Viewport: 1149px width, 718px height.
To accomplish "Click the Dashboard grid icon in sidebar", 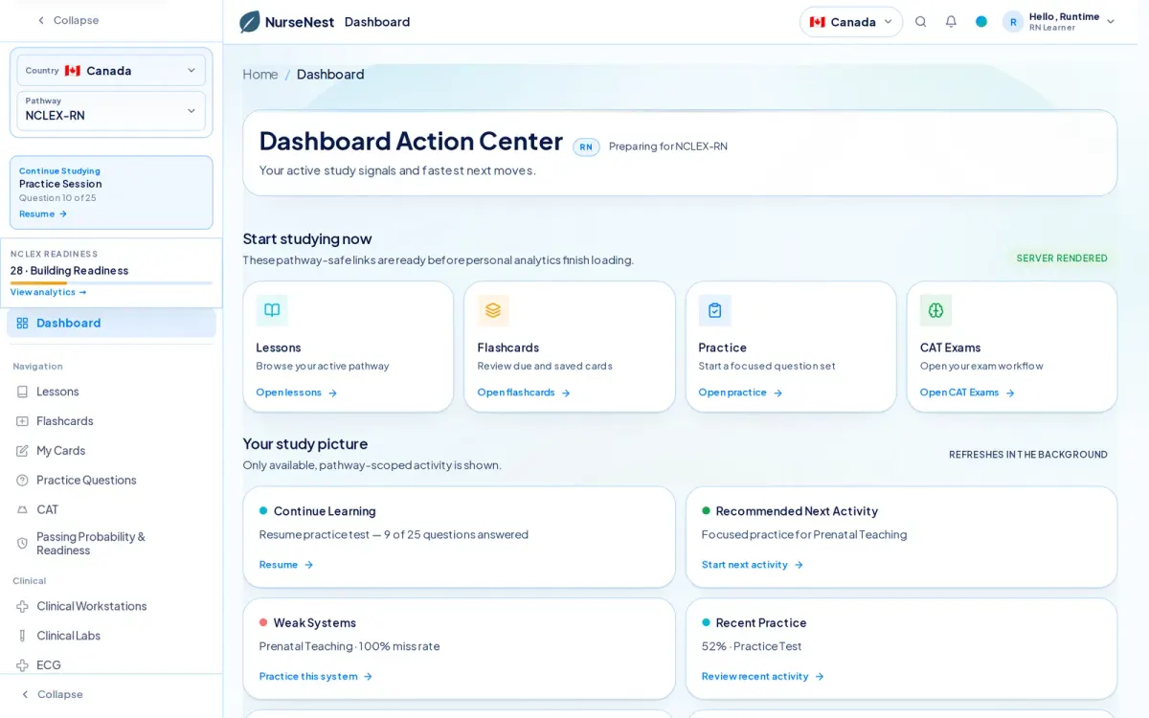I will click(x=22, y=324).
